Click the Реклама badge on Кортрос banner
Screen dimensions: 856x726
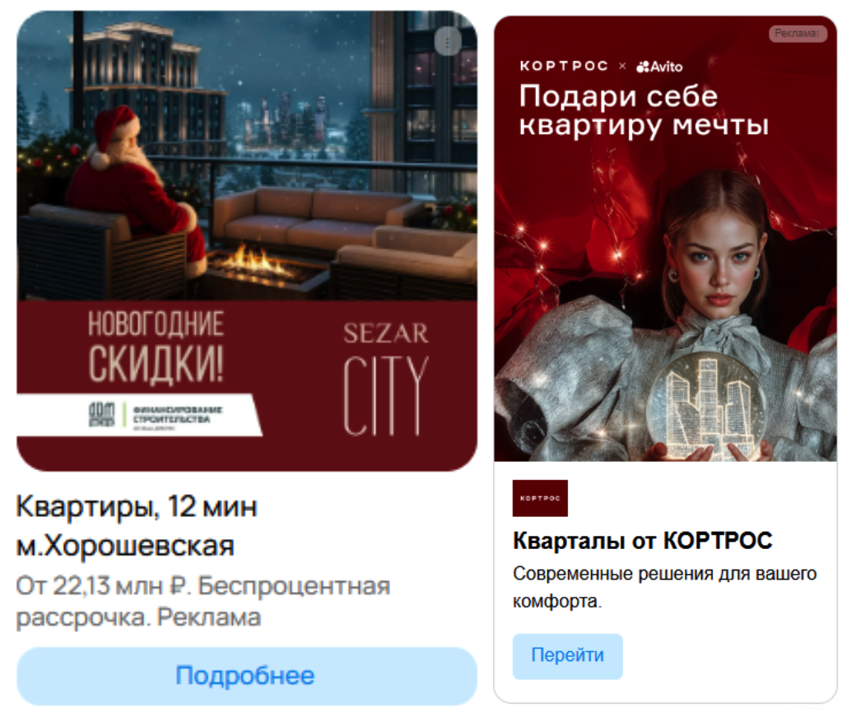coord(798,33)
